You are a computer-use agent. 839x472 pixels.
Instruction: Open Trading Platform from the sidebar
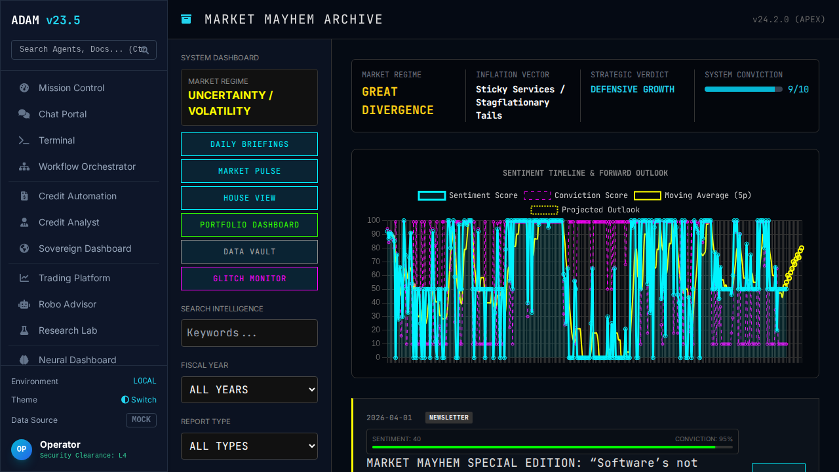click(74, 278)
